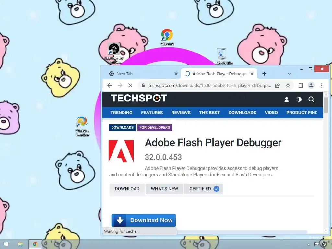Toggle the Chrome side panel
Image resolution: width=332 pixels, height=249 pixels.
301,85
